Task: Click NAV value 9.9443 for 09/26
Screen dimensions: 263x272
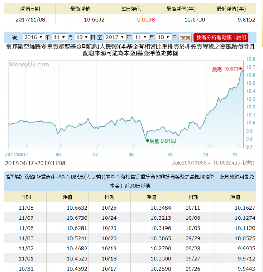Action: coord(246,269)
